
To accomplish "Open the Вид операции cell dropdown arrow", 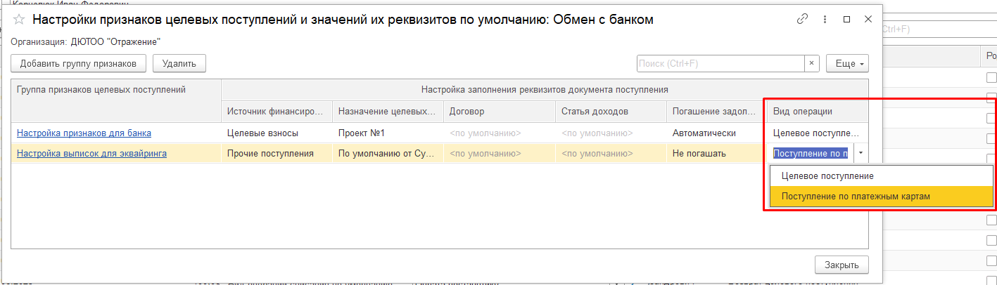I will coord(861,153).
